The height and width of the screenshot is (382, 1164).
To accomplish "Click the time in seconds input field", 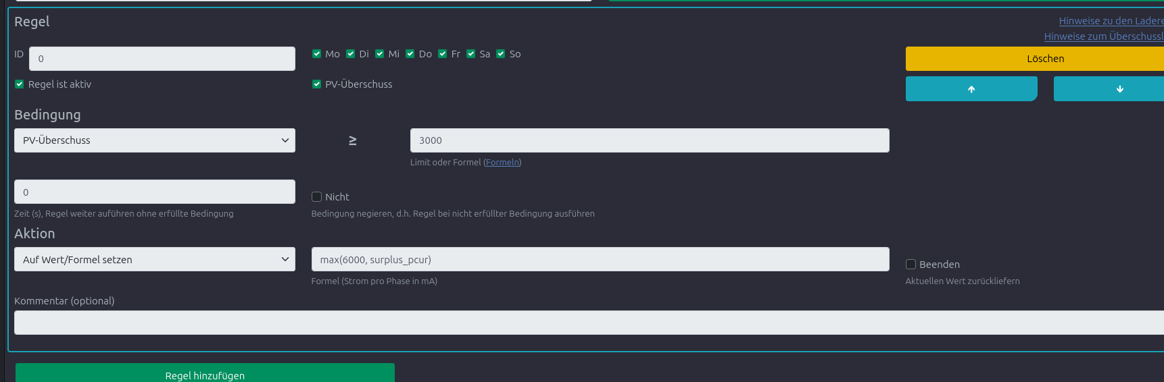I will click(x=154, y=192).
